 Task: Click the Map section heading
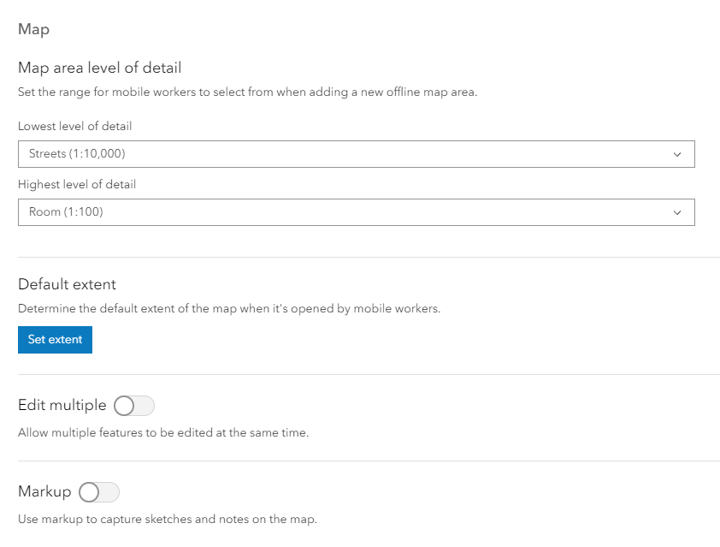(x=33, y=29)
